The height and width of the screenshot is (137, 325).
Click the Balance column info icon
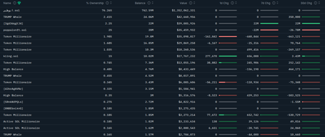pos(149,3)
